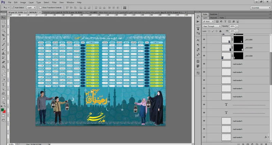Select the Move tool
The height and width of the screenshot is (145, 272).
point(3,18)
